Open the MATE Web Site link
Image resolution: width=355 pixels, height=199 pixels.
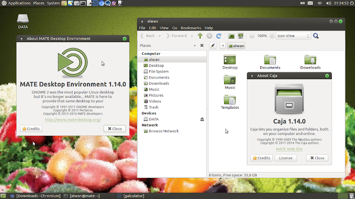[289, 149]
